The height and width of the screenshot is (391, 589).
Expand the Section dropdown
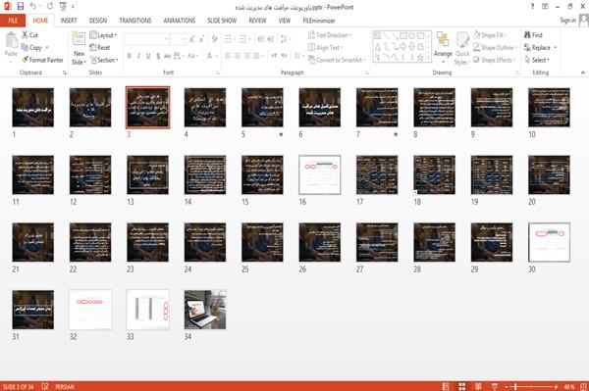coord(104,60)
